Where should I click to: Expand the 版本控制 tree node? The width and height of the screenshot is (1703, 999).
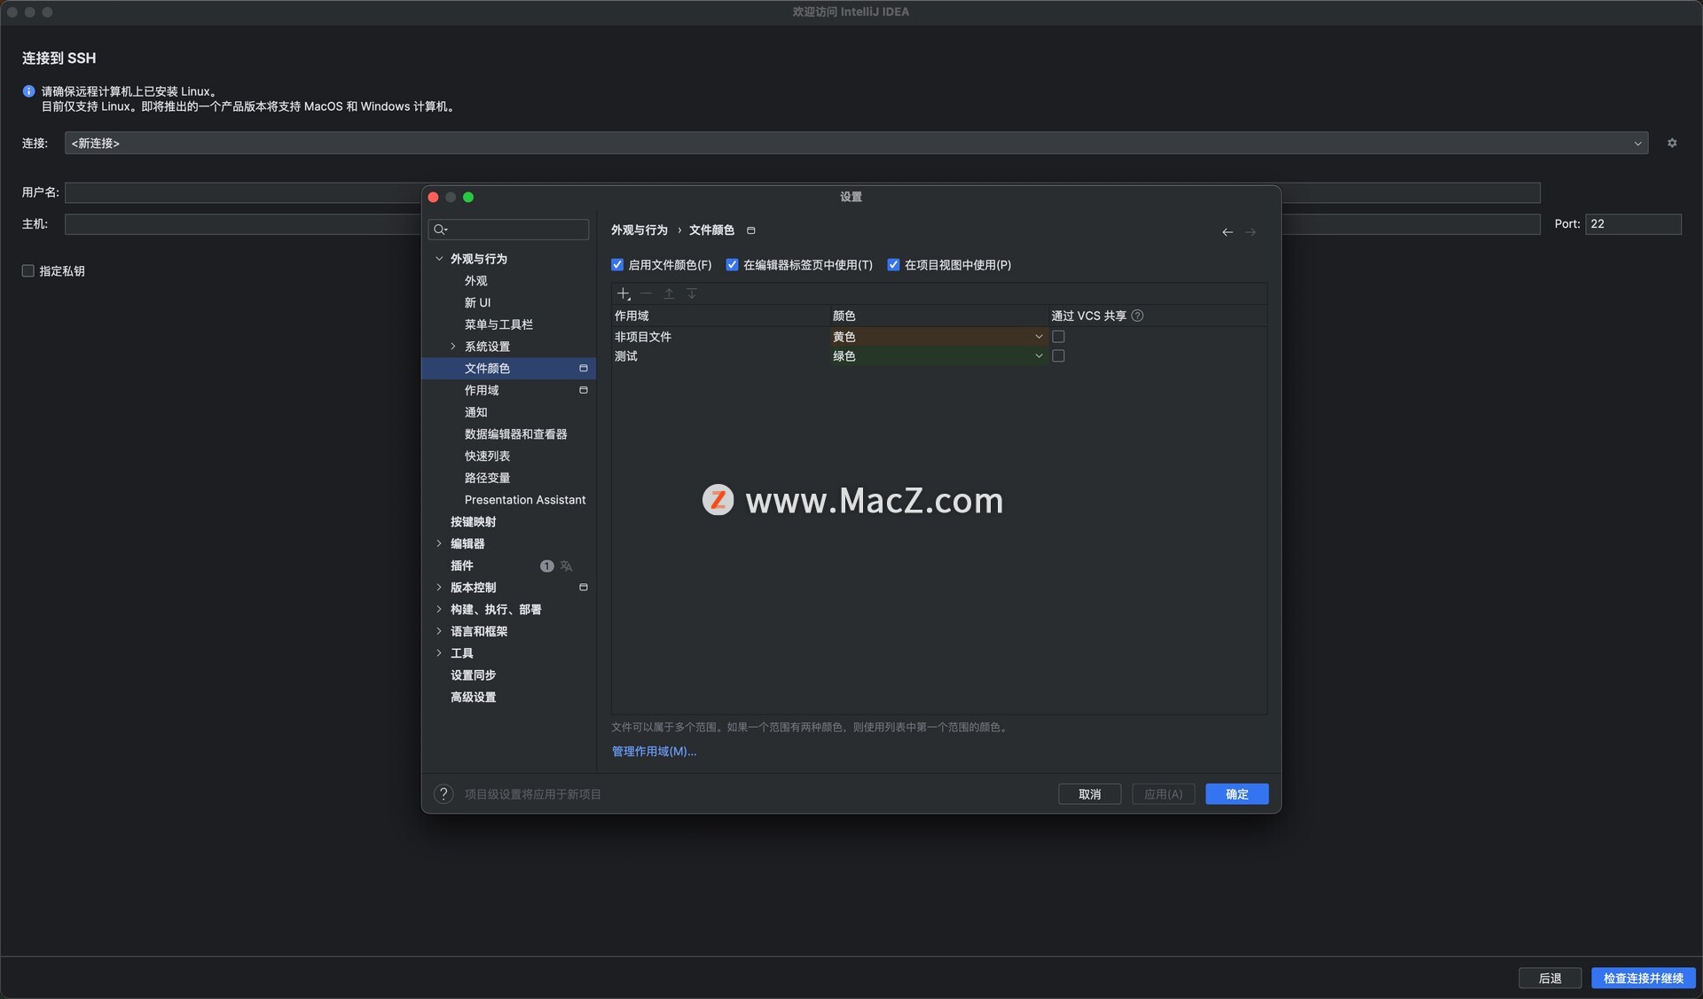coord(439,588)
